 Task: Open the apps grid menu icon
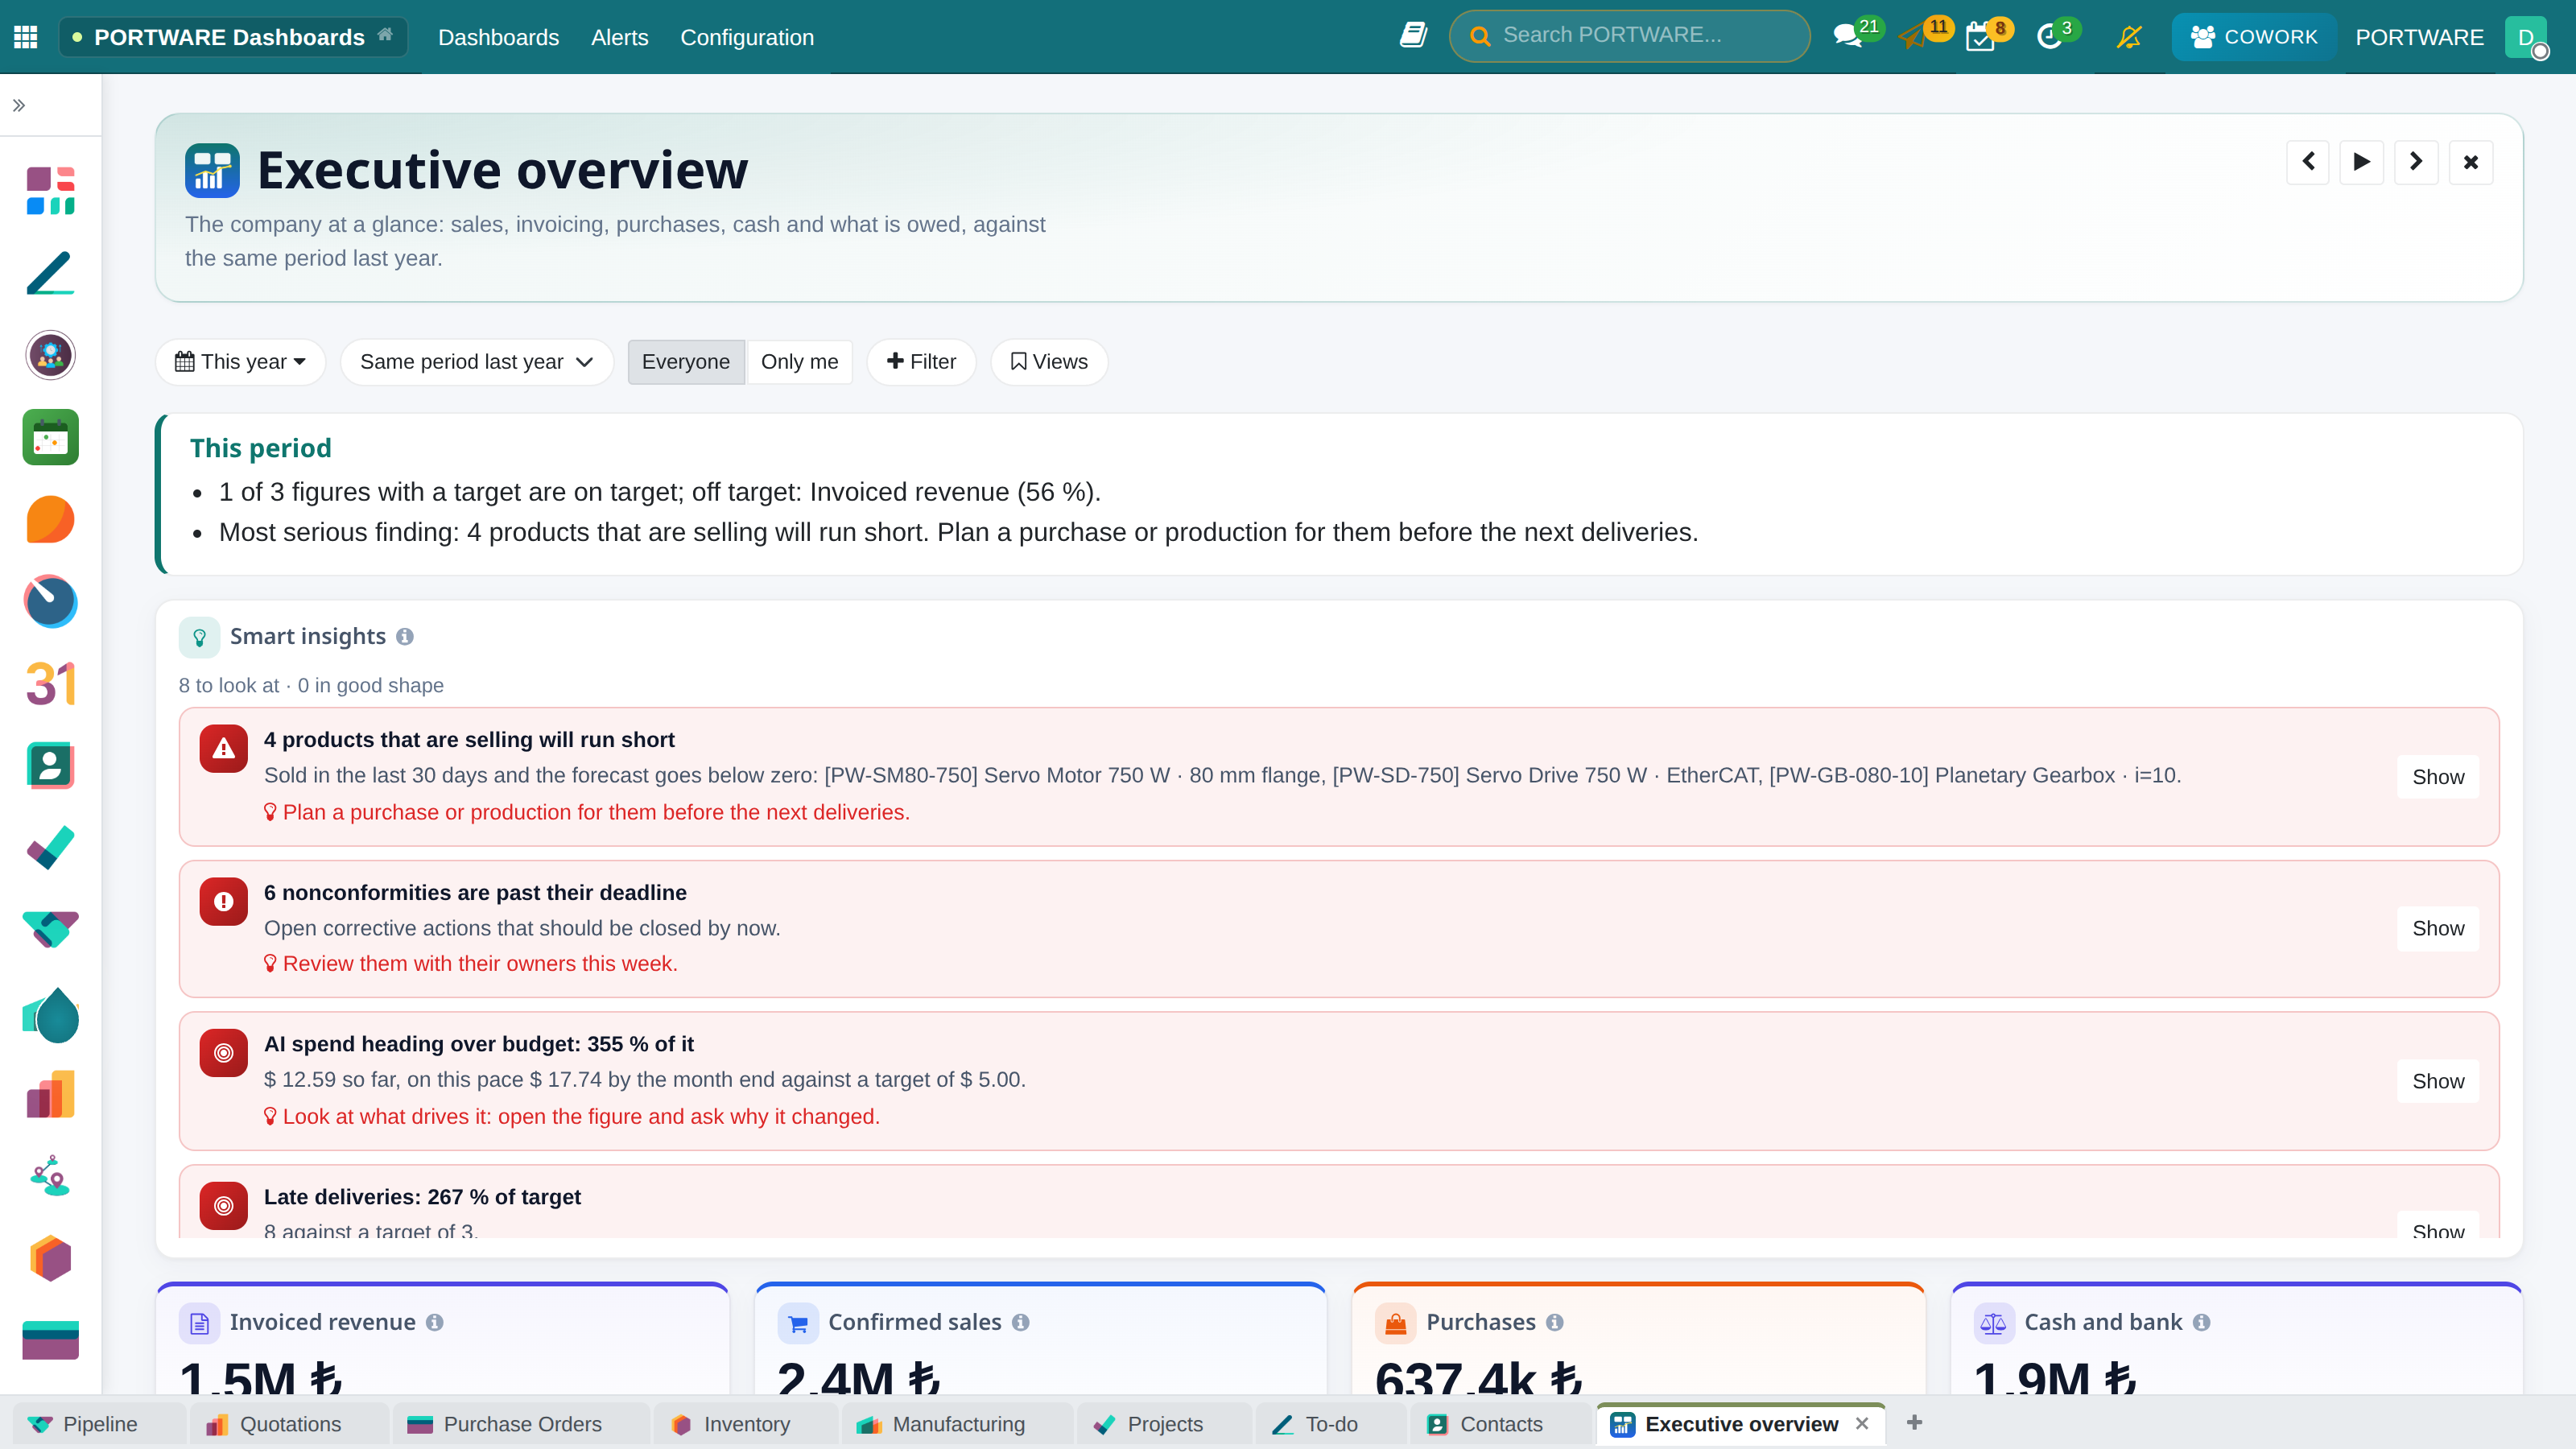click(26, 37)
